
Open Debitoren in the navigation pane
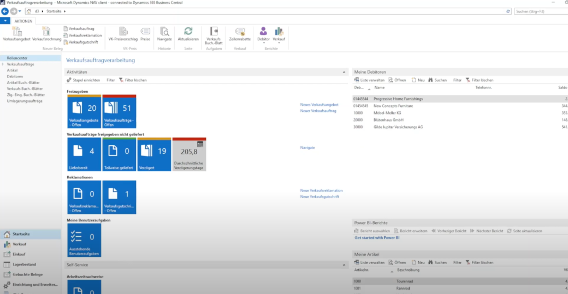[15, 76]
